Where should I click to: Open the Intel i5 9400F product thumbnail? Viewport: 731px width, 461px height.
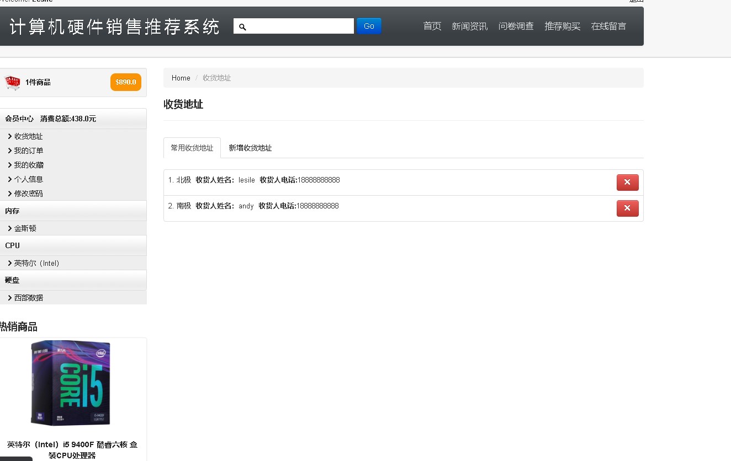(x=71, y=383)
